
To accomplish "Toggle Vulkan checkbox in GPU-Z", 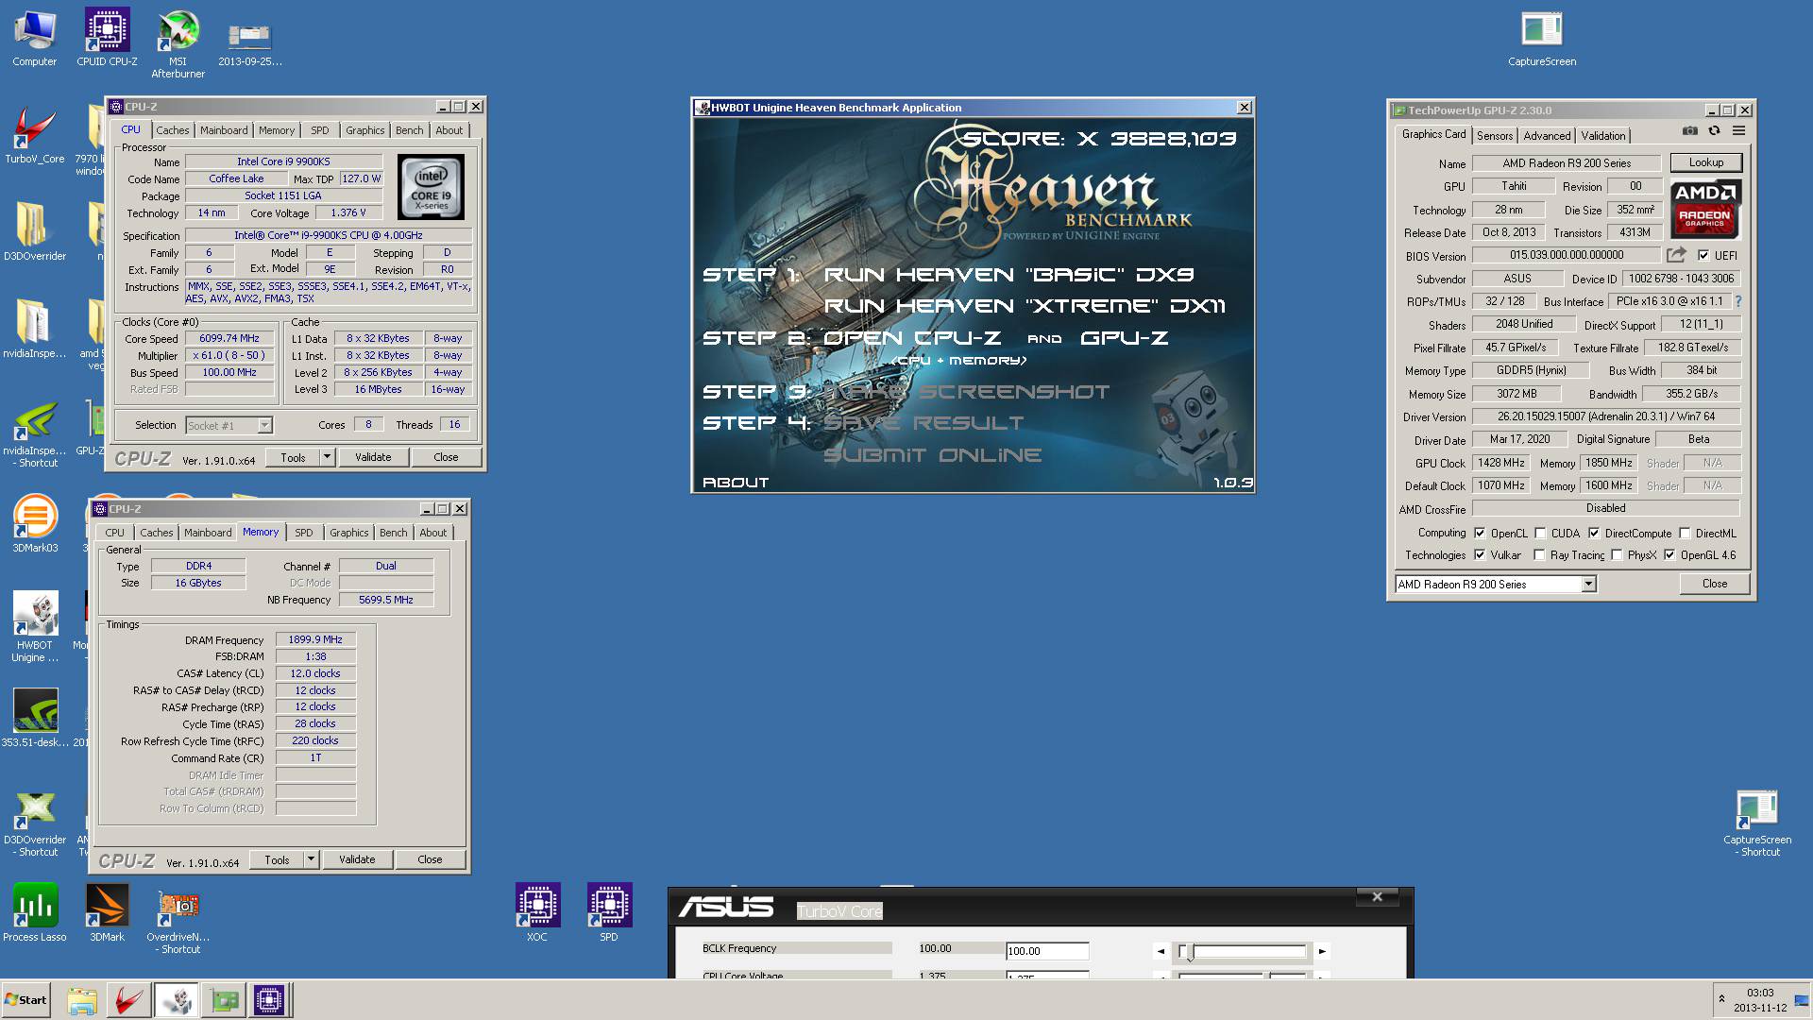I will point(1480,555).
